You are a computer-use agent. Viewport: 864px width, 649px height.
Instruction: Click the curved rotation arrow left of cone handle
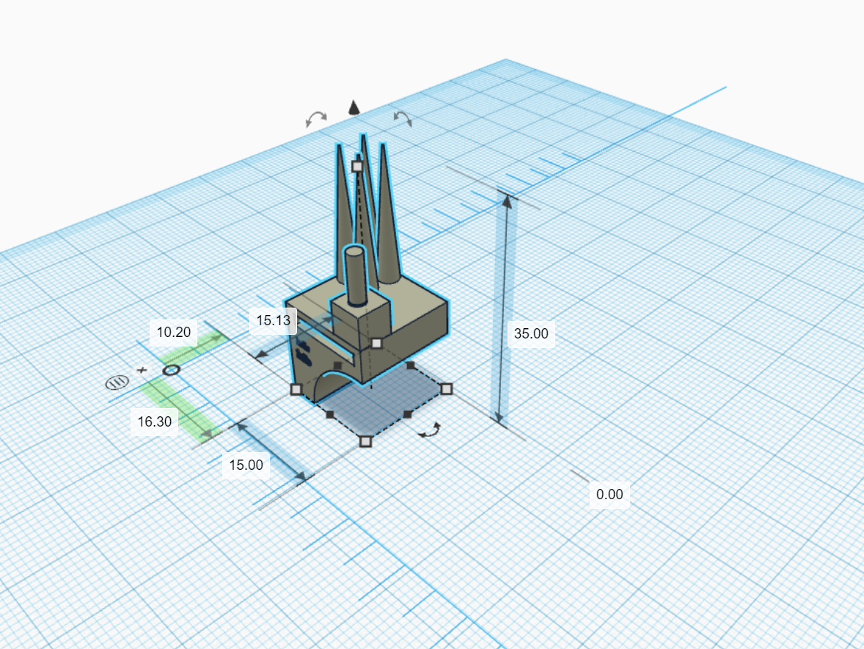(317, 118)
